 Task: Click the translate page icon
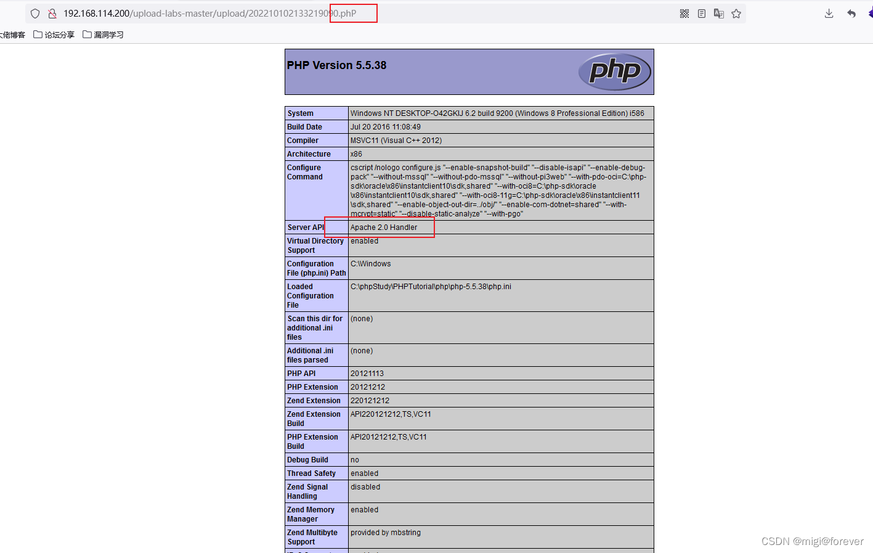tap(719, 14)
